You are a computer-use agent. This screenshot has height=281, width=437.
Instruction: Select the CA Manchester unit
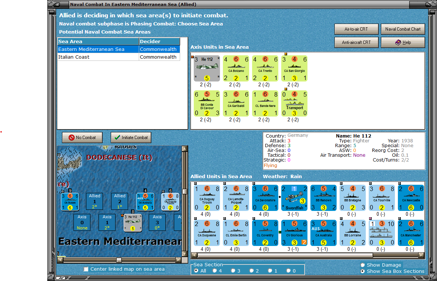click(411, 233)
